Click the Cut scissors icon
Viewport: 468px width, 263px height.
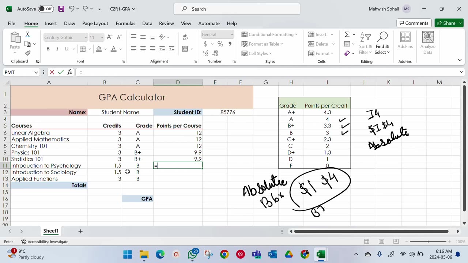tap(27, 35)
